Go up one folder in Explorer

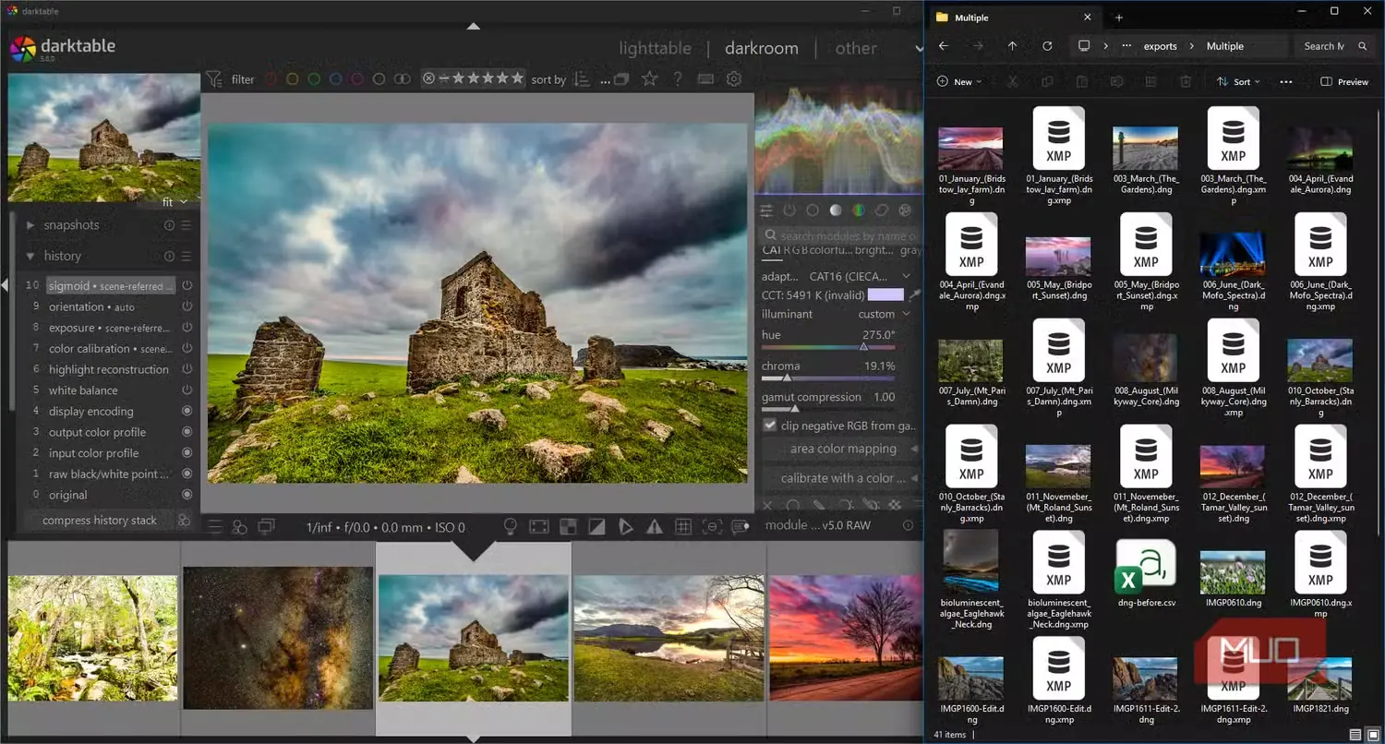click(1012, 46)
